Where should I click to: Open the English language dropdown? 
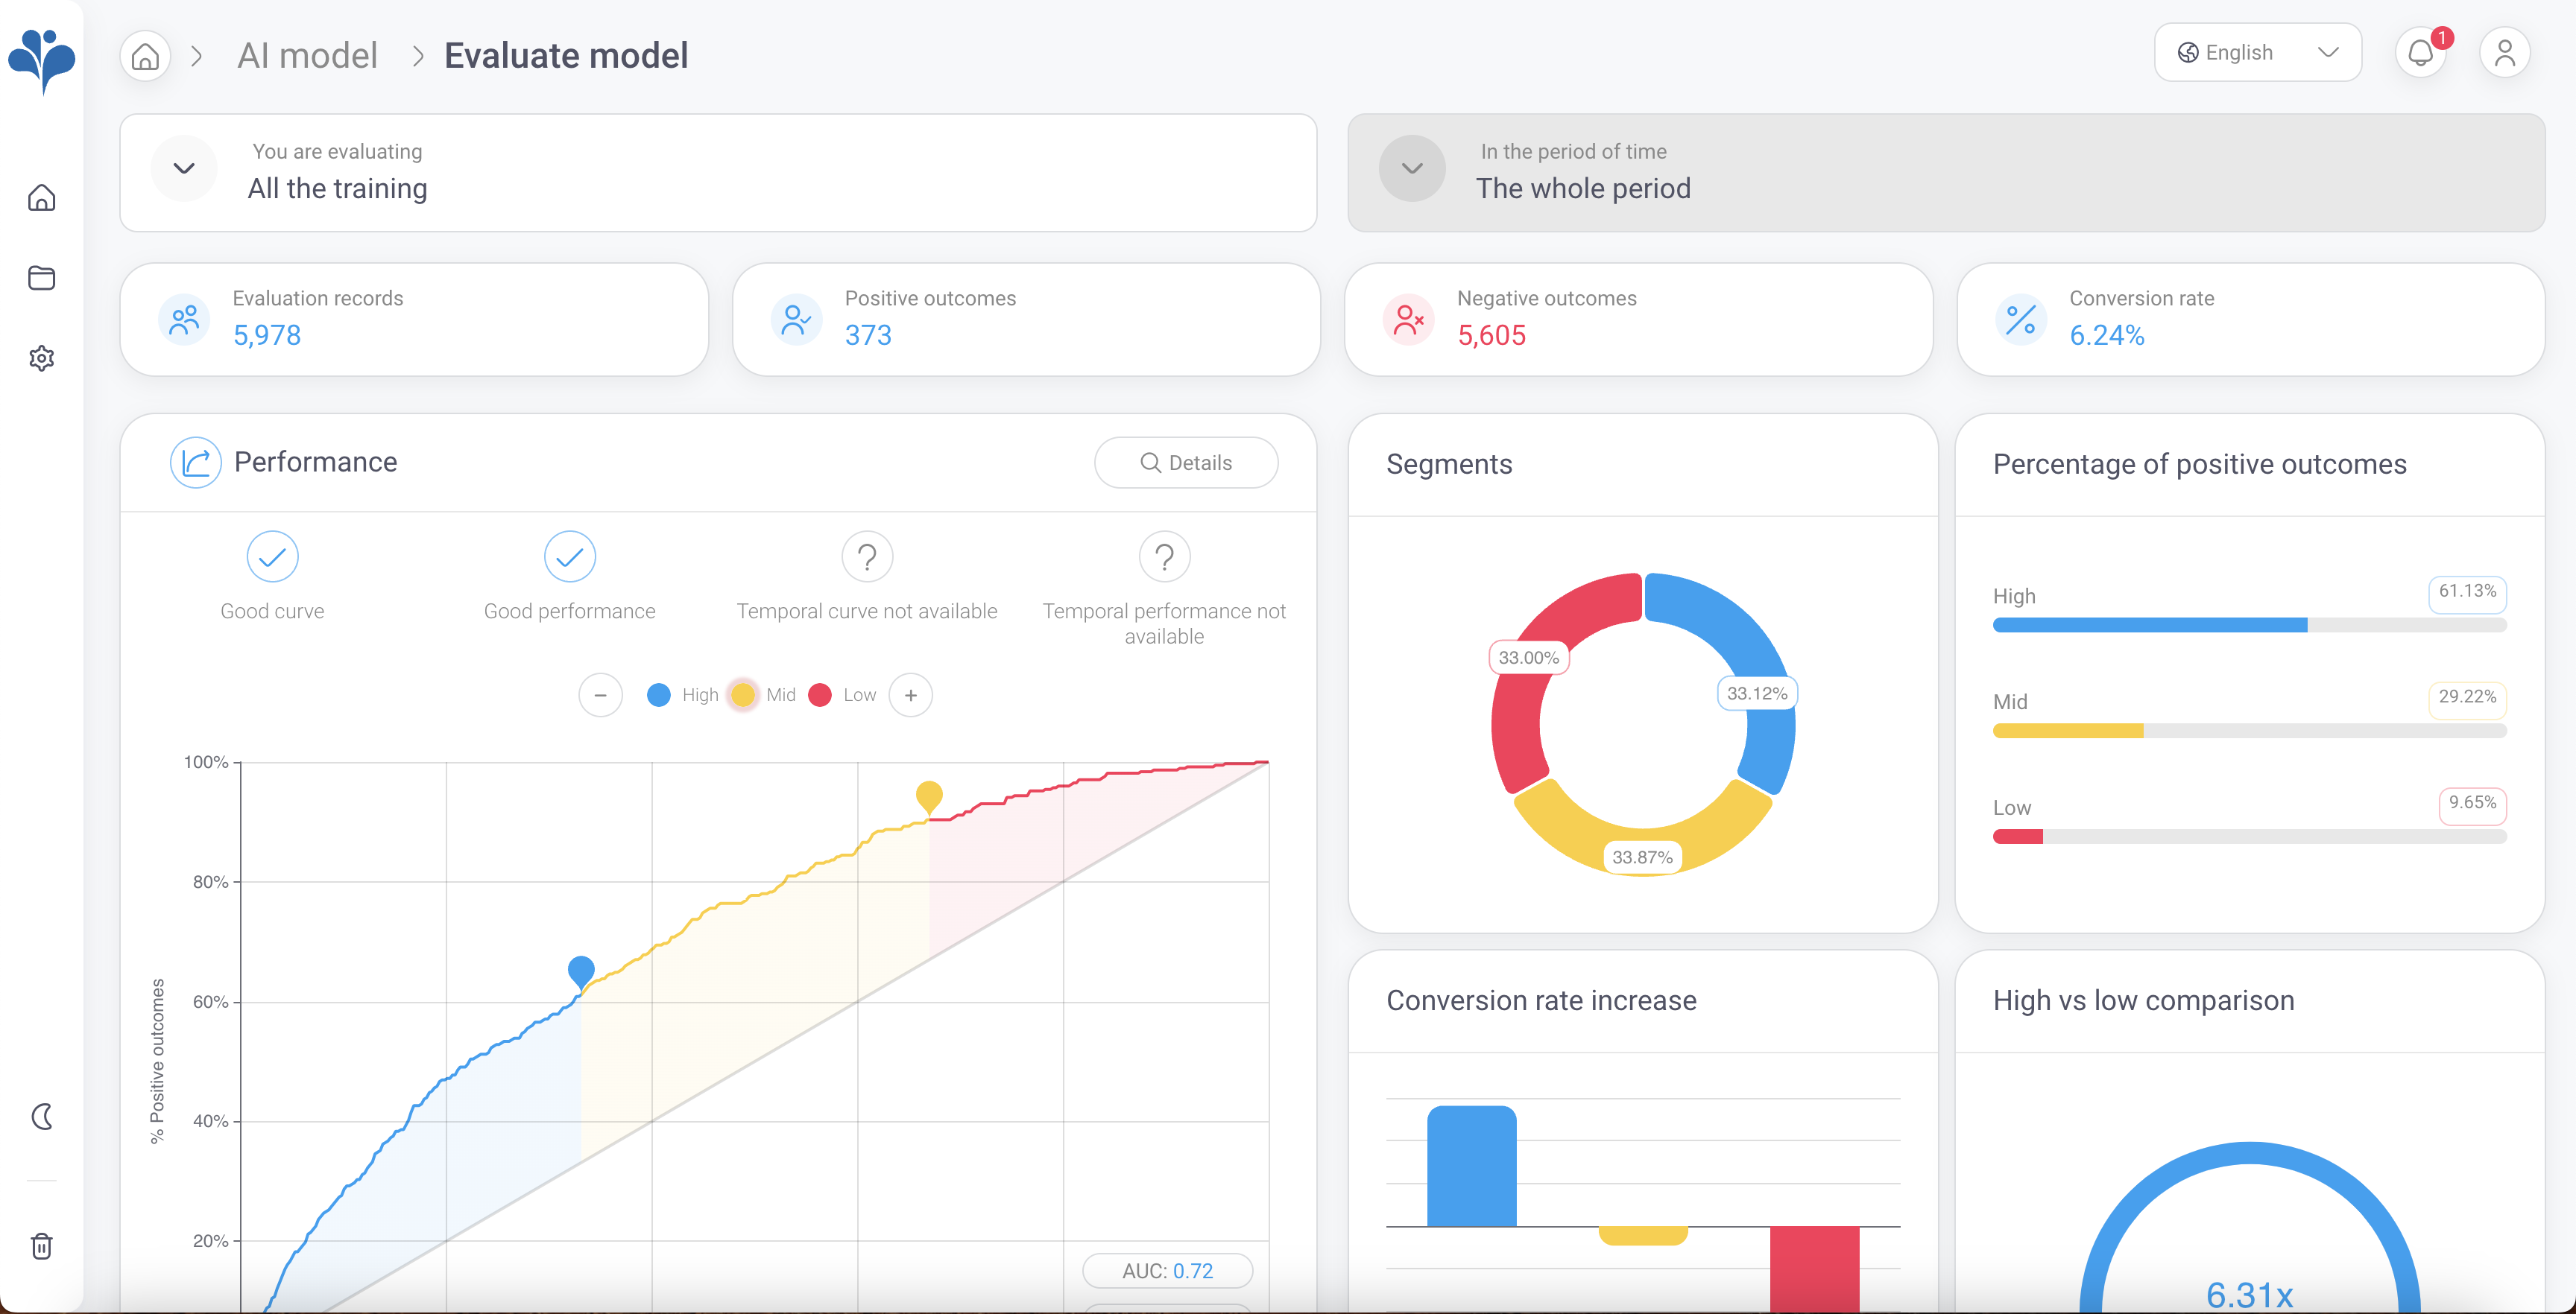tap(2257, 52)
